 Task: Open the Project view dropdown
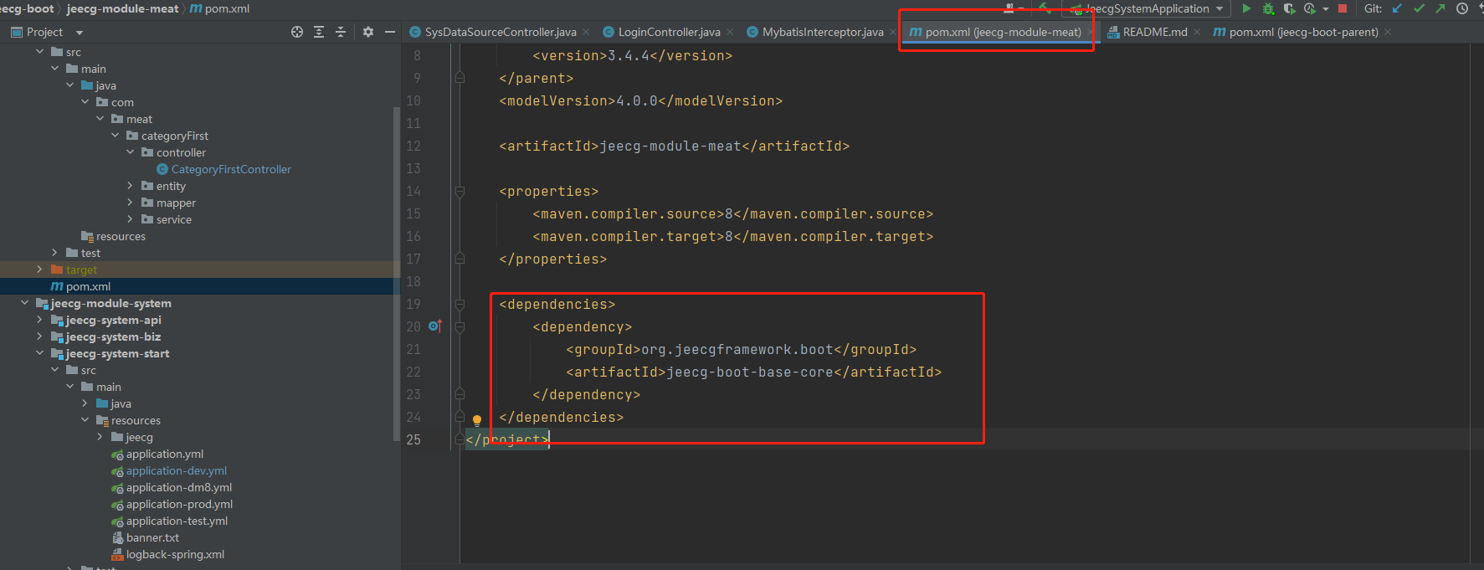pyautogui.click(x=80, y=33)
